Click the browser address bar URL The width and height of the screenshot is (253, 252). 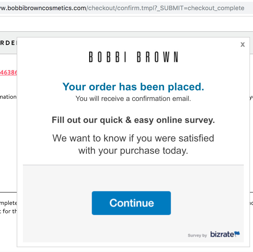coord(122,8)
